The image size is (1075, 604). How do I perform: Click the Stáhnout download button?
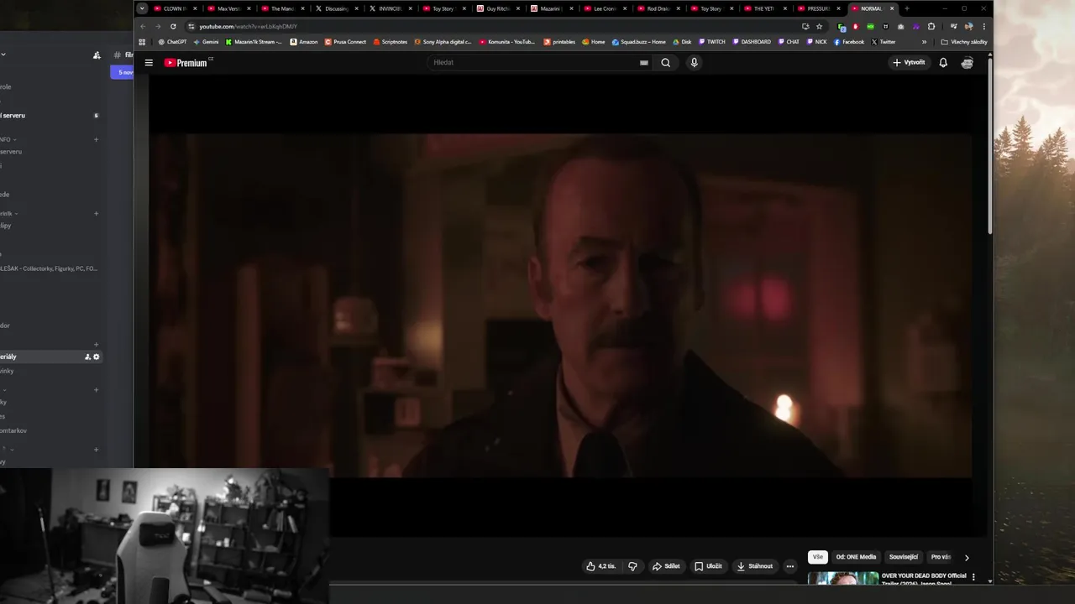pyautogui.click(x=755, y=566)
